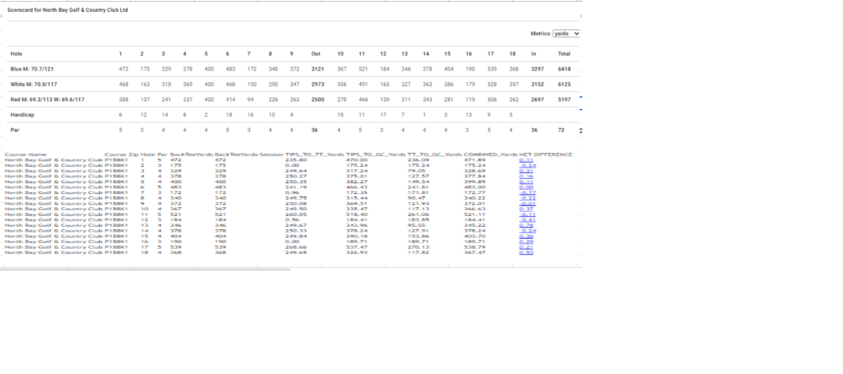843x374 pixels.
Task: Select the 'BackTeeYards-Session' column header
Action: (249, 154)
